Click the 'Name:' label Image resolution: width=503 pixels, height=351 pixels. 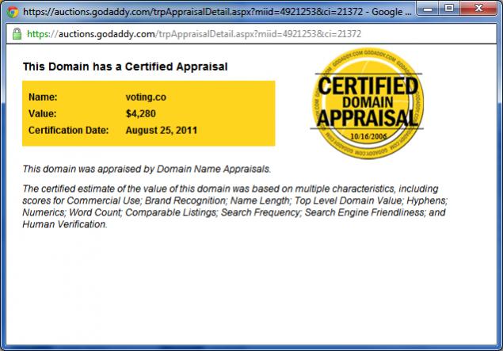pyautogui.click(x=43, y=97)
